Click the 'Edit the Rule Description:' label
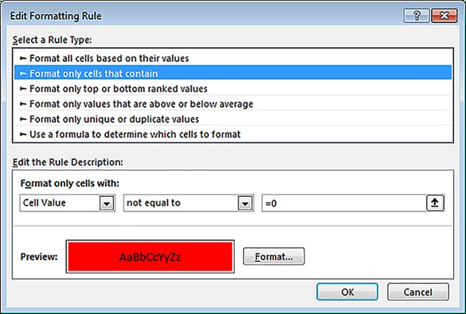 [68, 162]
